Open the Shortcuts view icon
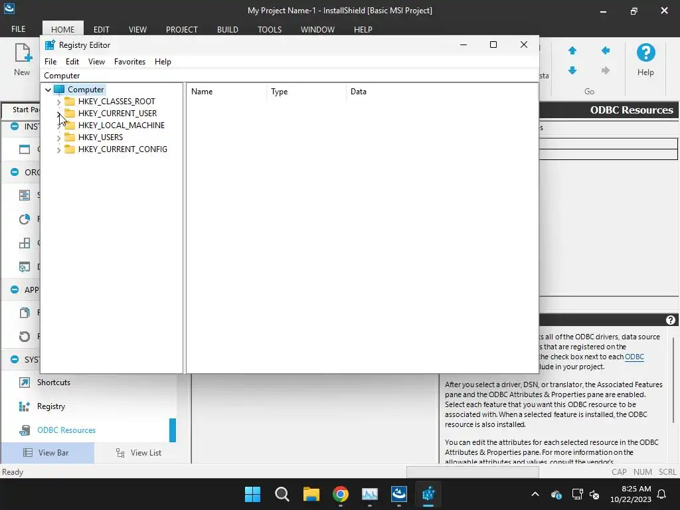The height and width of the screenshot is (510, 680). (25, 382)
